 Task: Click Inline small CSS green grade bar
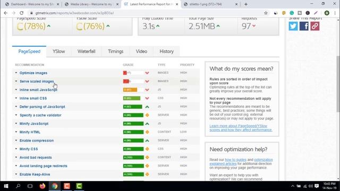(x=132, y=98)
